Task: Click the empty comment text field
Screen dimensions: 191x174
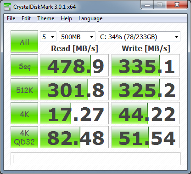Action: click(95, 159)
